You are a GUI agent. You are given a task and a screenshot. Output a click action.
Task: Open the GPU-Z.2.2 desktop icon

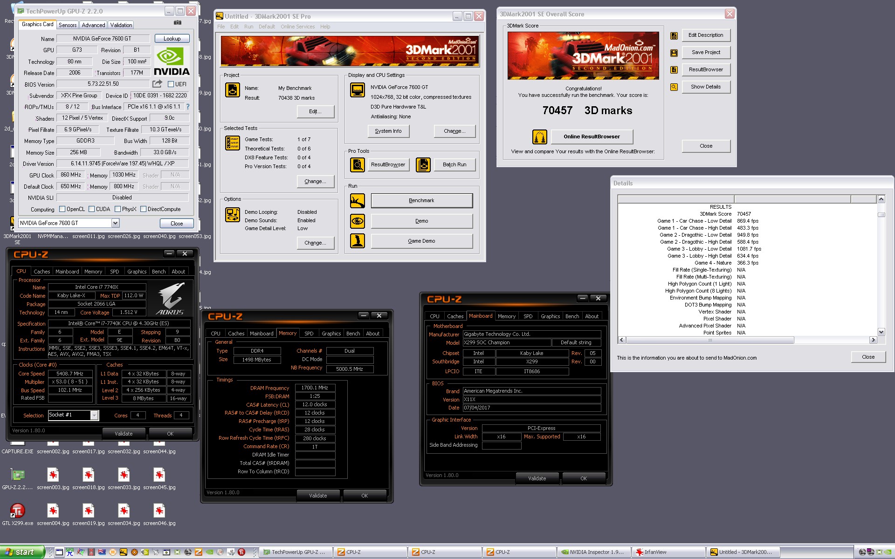(18, 475)
